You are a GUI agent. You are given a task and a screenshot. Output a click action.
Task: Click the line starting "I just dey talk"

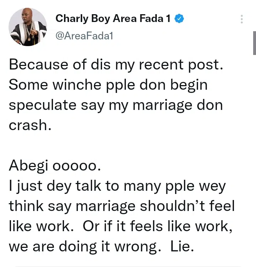[117, 187]
